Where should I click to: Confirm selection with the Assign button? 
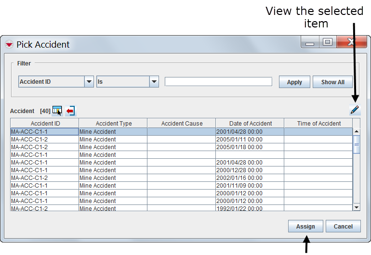point(305,226)
